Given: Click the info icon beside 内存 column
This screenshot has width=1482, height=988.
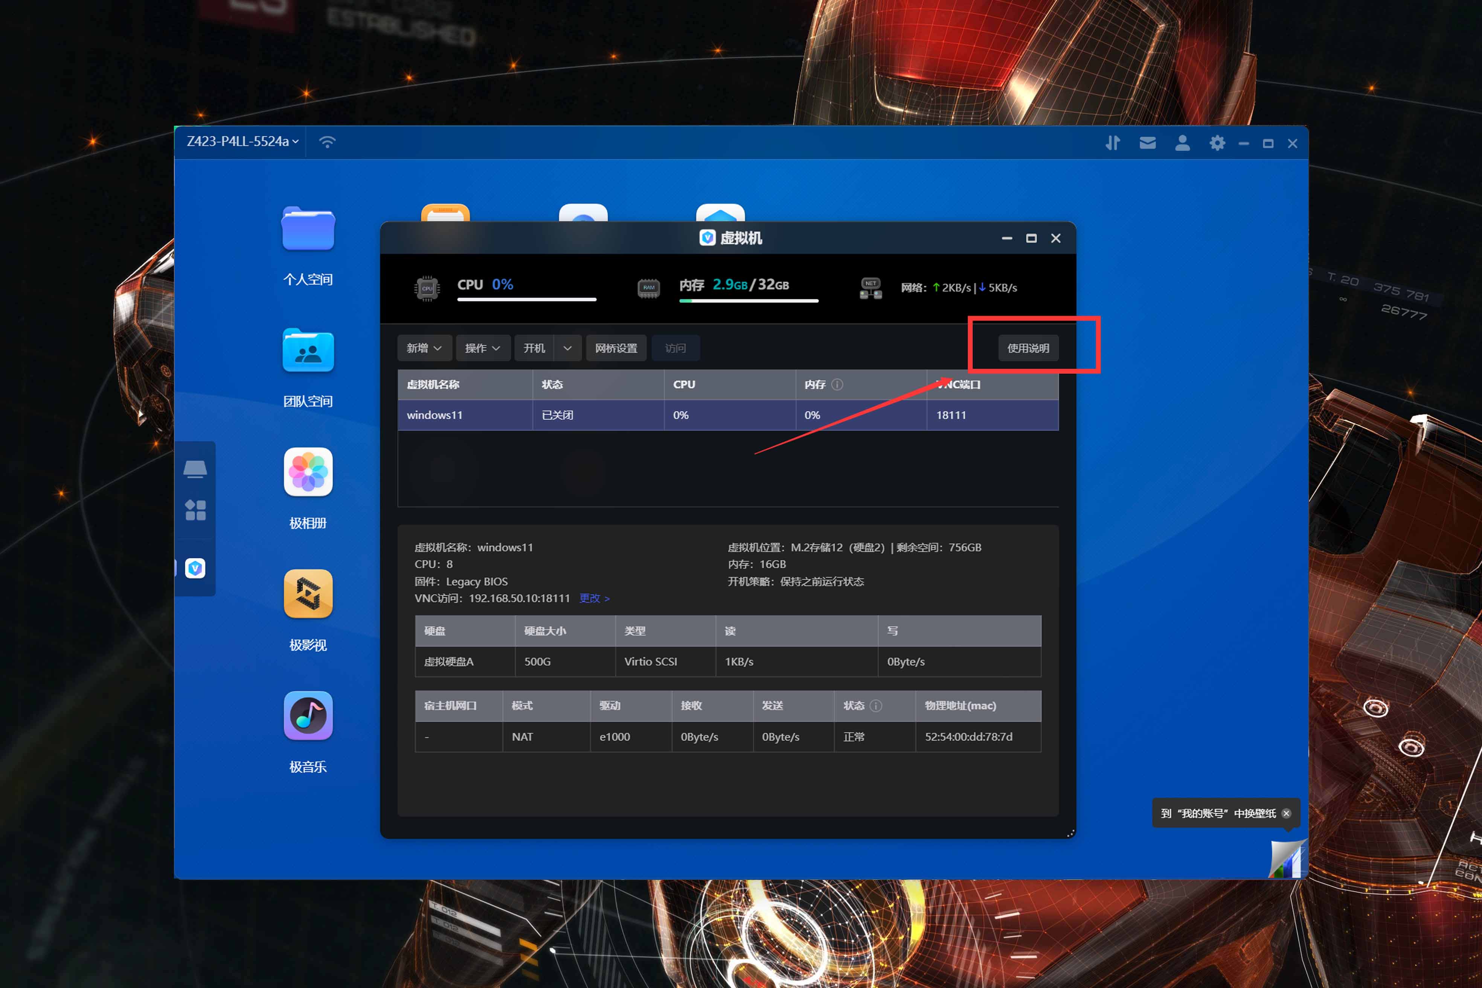Looking at the screenshot, I should click(837, 384).
